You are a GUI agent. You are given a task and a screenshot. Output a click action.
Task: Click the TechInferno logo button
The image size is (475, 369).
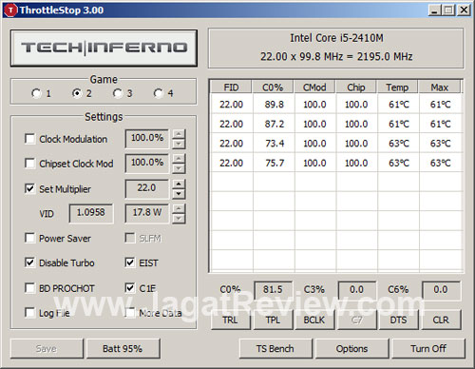[x=104, y=49]
